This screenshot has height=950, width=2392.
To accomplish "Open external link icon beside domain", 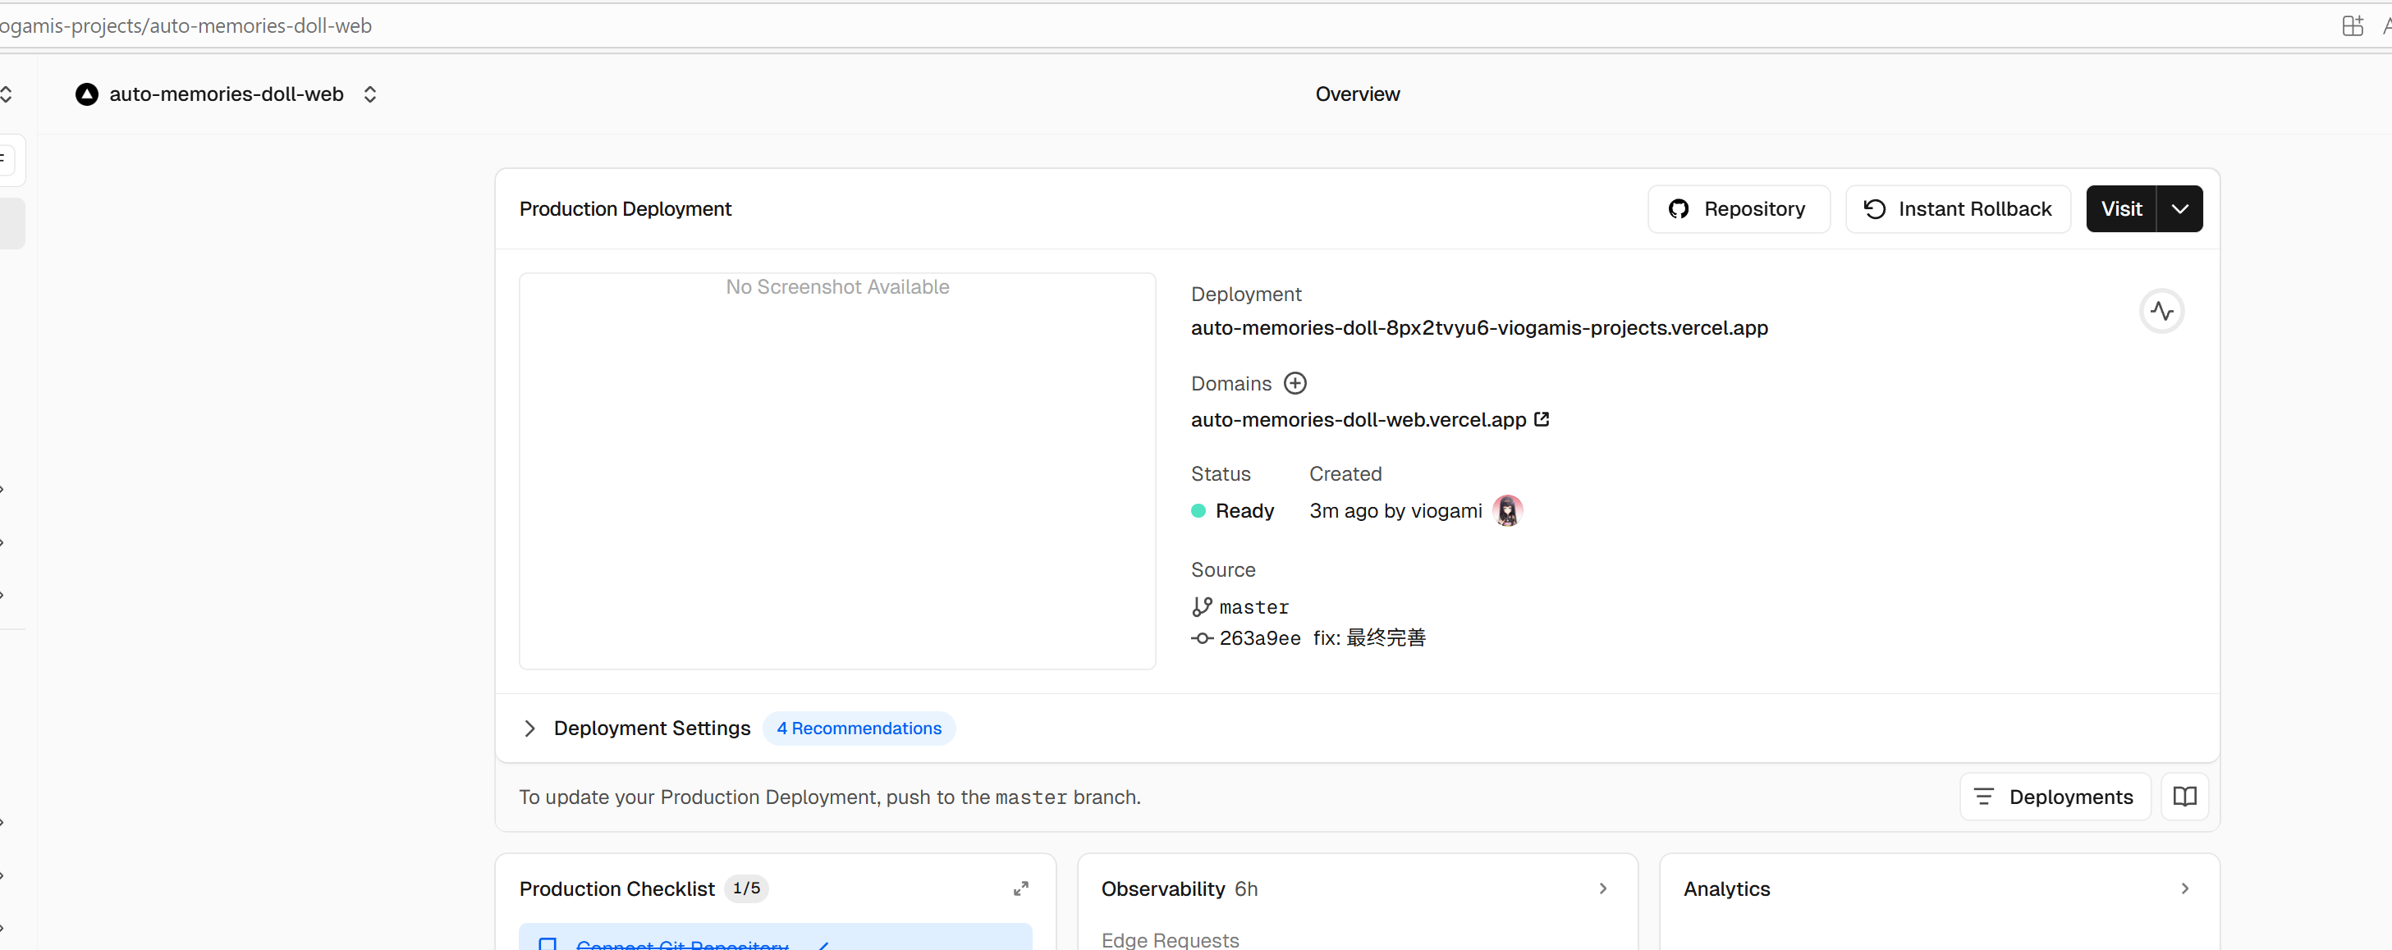I will [1542, 419].
